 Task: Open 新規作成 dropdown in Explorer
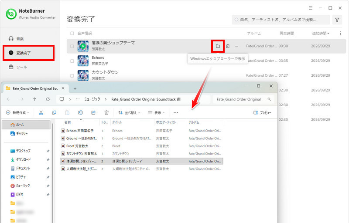[17, 113]
